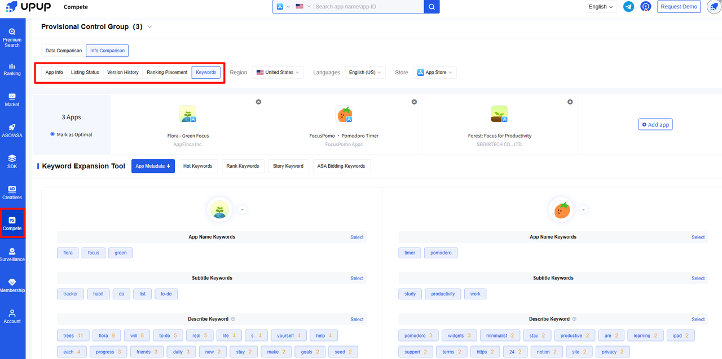This screenshot has height=359, width=722.
Task: Open Premium Search in the sidebar
Action: tap(12, 37)
